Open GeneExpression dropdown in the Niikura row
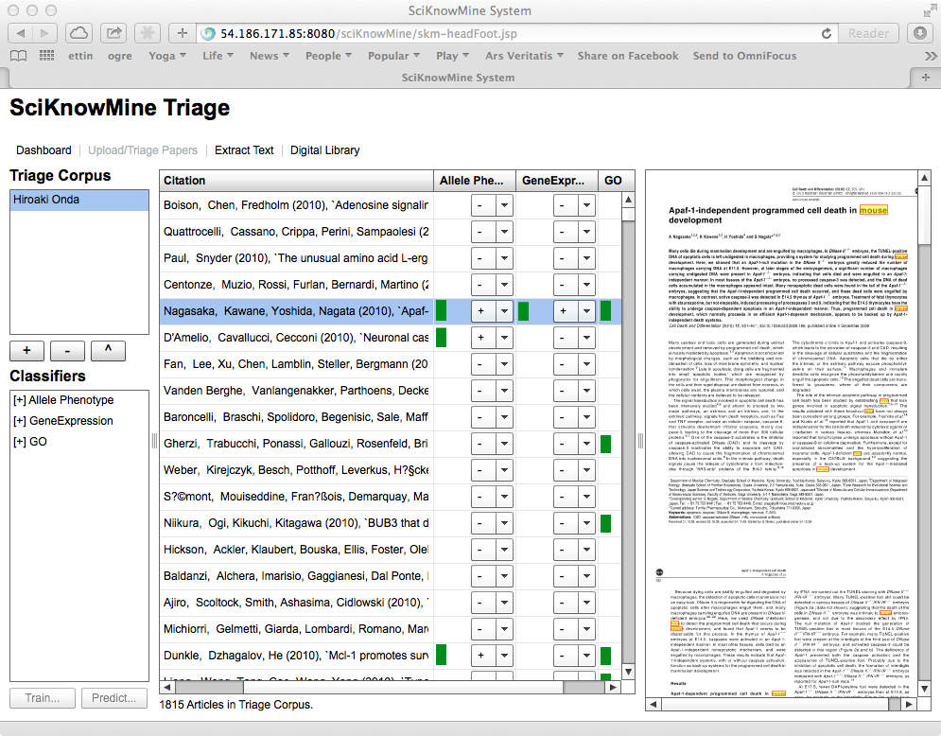 586,523
